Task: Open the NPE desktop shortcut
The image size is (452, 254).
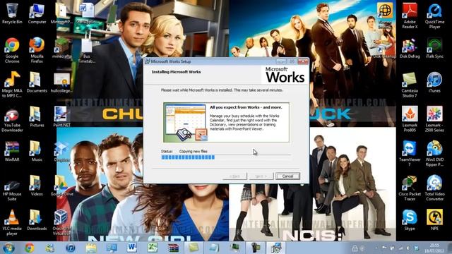Action: 434,220
